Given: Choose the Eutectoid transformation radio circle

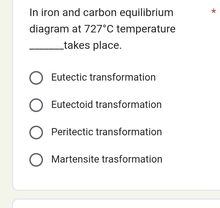Looking at the screenshot, I should click(x=36, y=105).
